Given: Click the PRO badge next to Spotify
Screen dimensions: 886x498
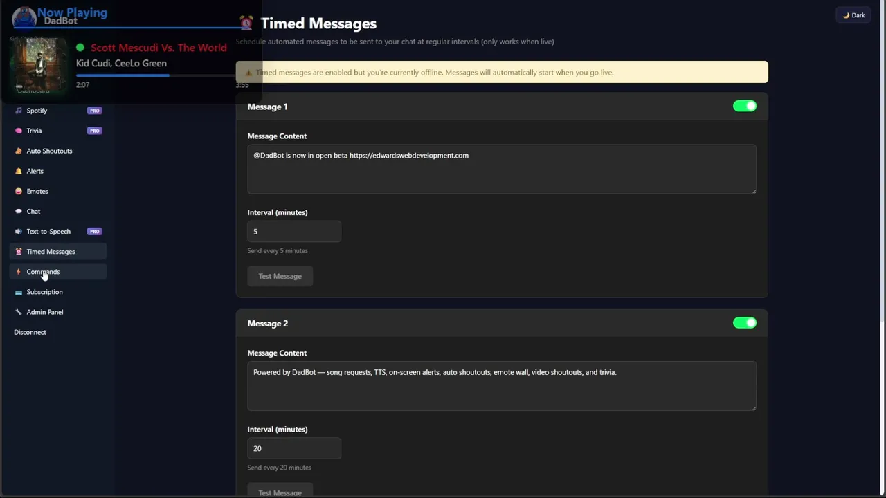Looking at the screenshot, I should click(95, 111).
